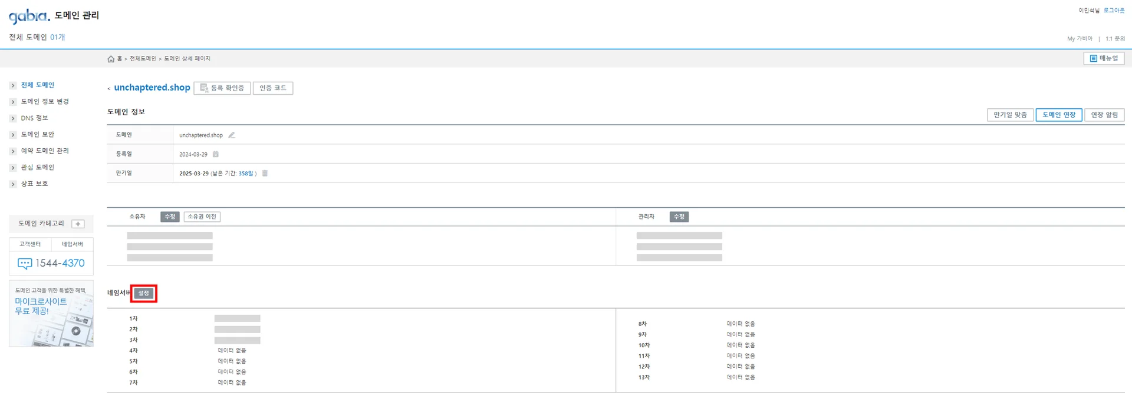Click the 인증 코드 button
Image resolution: width=1132 pixels, height=399 pixels.
[x=273, y=88]
